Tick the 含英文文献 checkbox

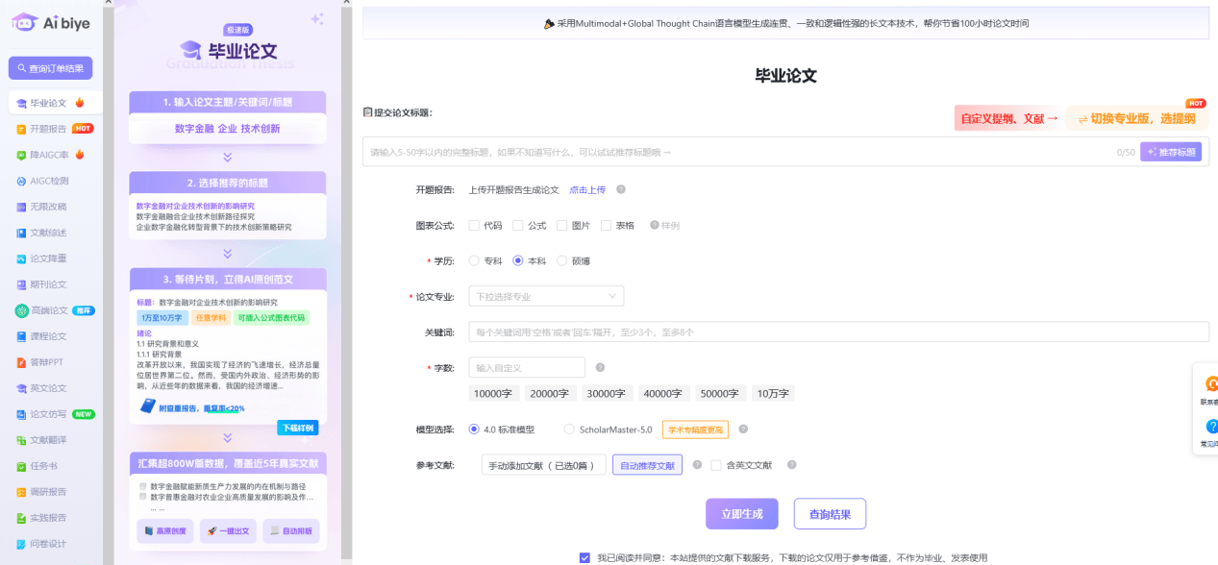(716, 465)
